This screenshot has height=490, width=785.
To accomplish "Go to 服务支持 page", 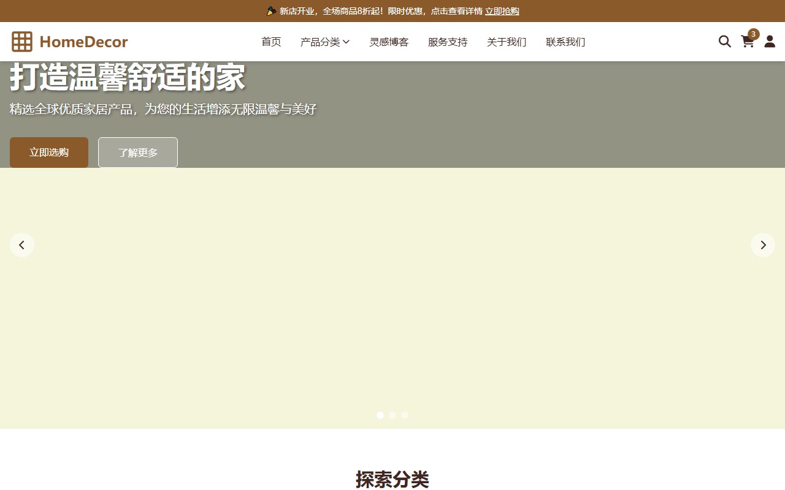I will (448, 42).
